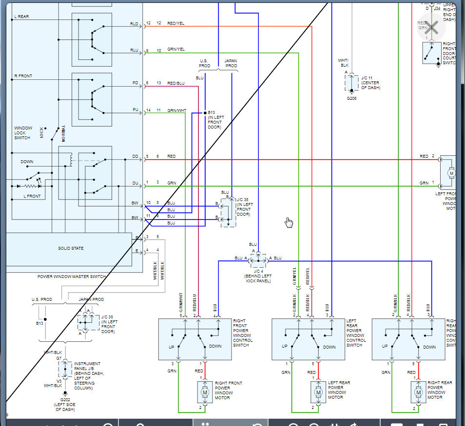Viewport: 465px width, 426px height.
Task: Click the R FRONT switch contact box
Action: [92, 99]
